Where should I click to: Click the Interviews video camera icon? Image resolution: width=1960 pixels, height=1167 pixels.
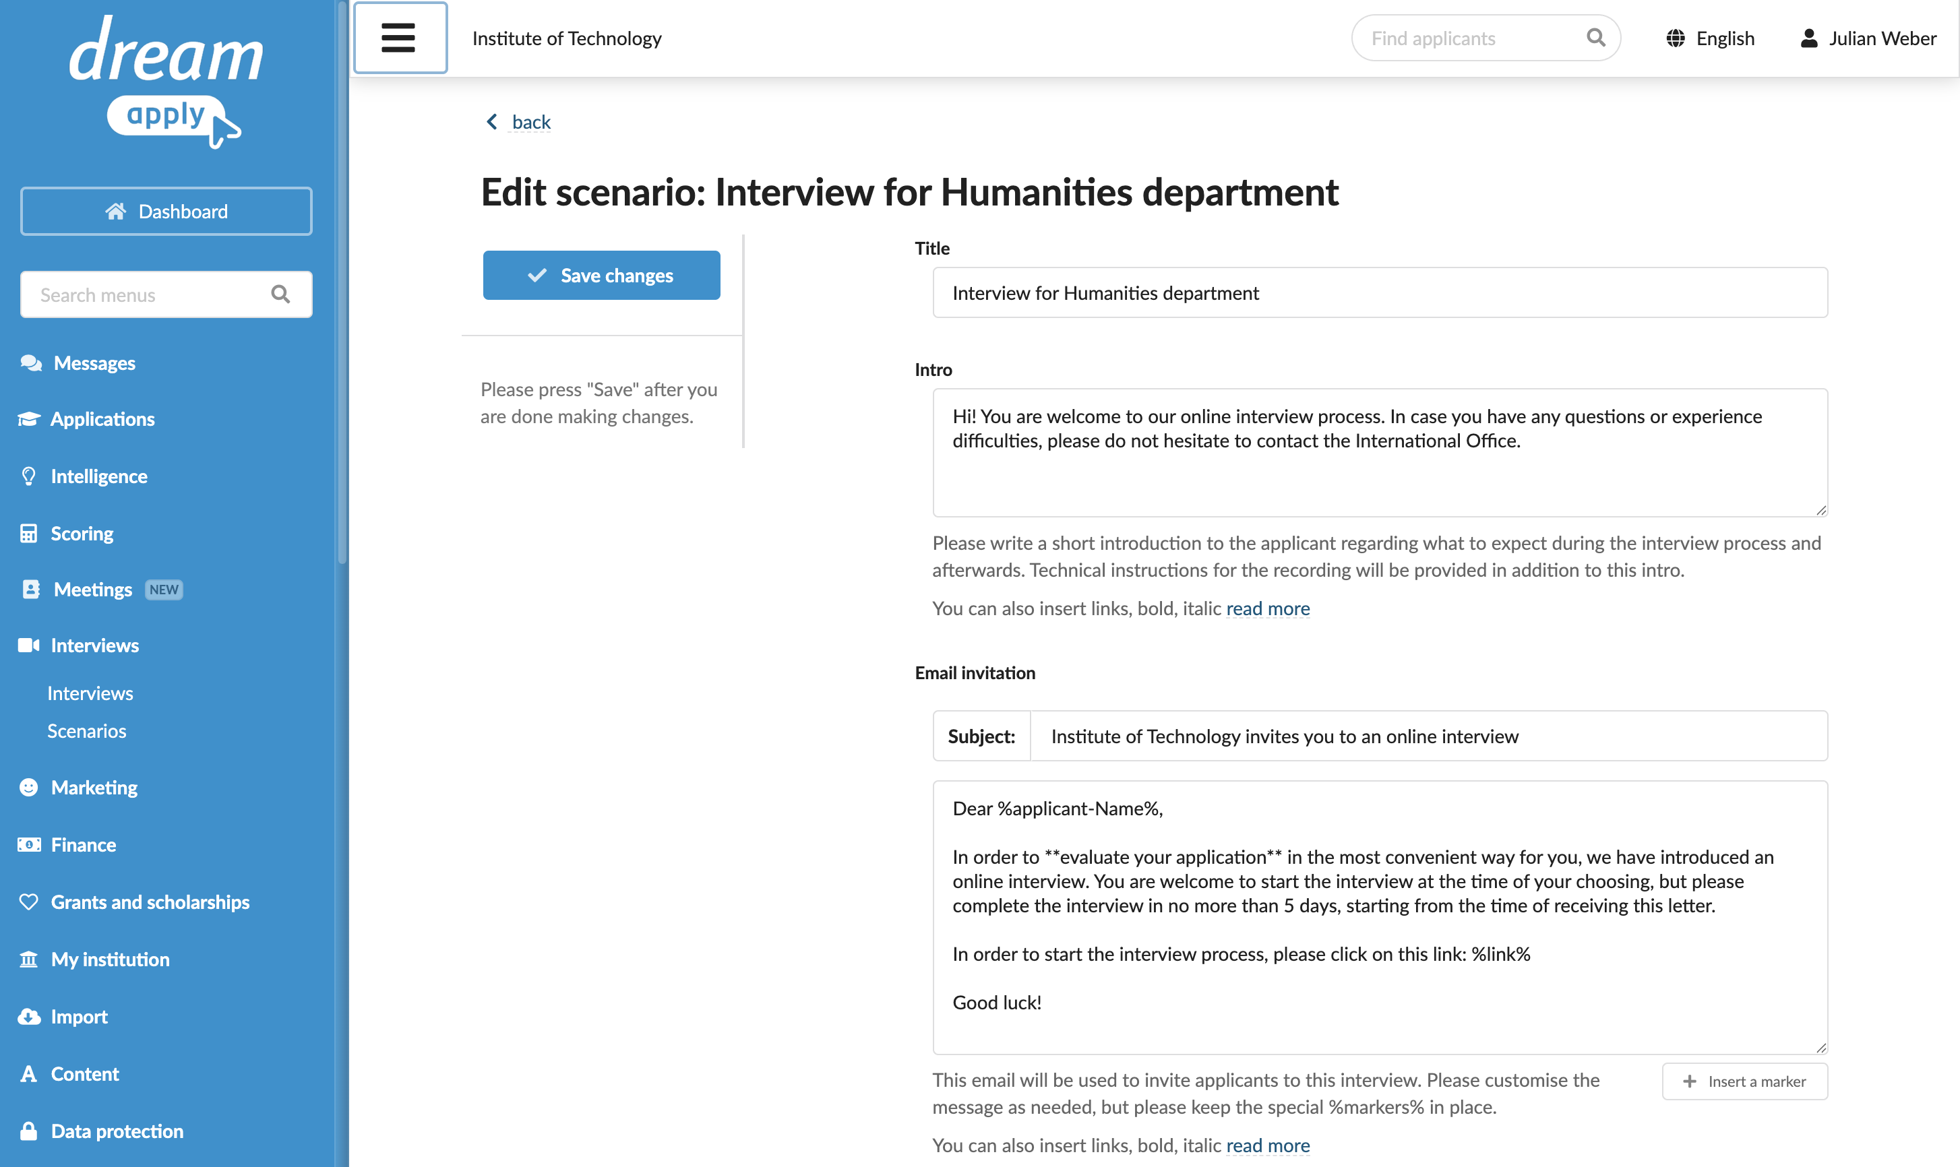29,645
